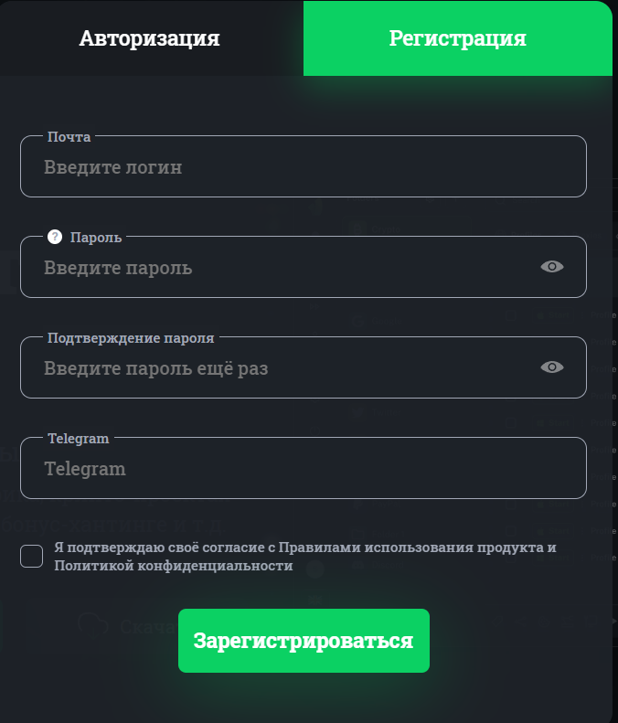The height and width of the screenshot is (723, 618).
Task: Click the dimmed 'Скача' text behind the dialog
Action: point(148,627)
